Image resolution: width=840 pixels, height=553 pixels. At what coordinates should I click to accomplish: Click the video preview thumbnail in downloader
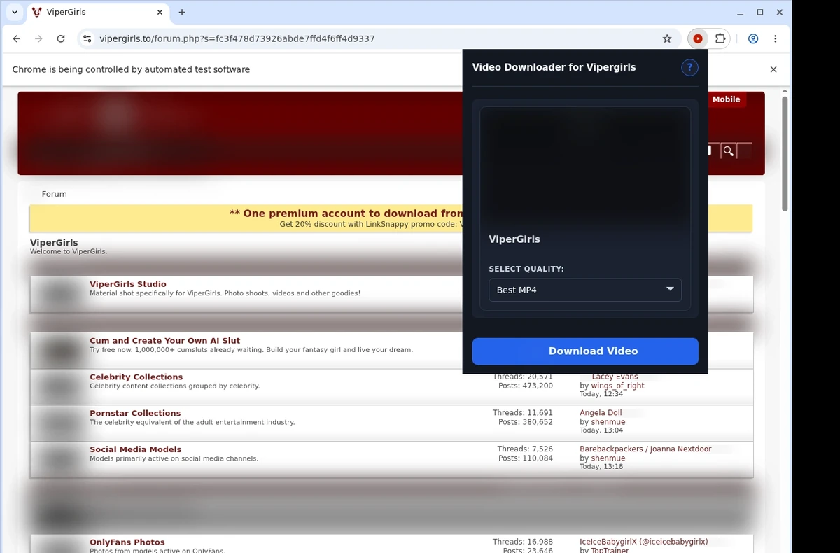585,167
